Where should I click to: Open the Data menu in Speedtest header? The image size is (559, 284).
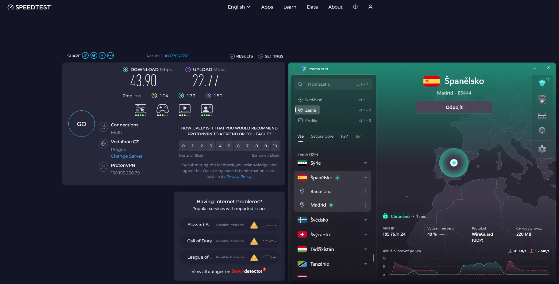pyautogui.click(x=312, y=7)
